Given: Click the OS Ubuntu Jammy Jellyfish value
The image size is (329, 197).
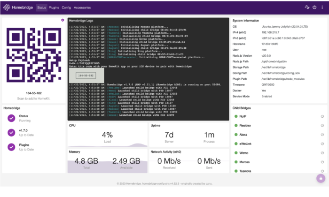Looking at the screenshot, I should [285, 27].
